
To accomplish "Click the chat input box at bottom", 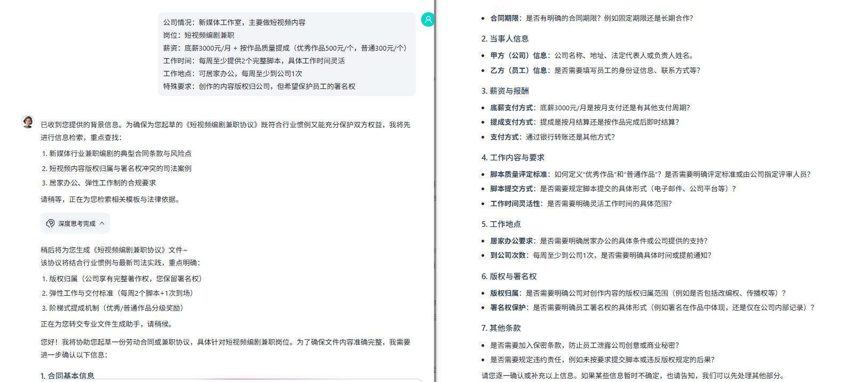I will point(230,380).
